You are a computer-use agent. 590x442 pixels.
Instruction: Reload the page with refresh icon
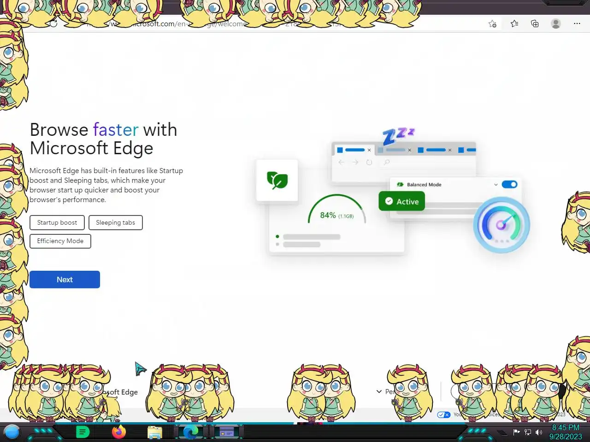click(53, 23)
